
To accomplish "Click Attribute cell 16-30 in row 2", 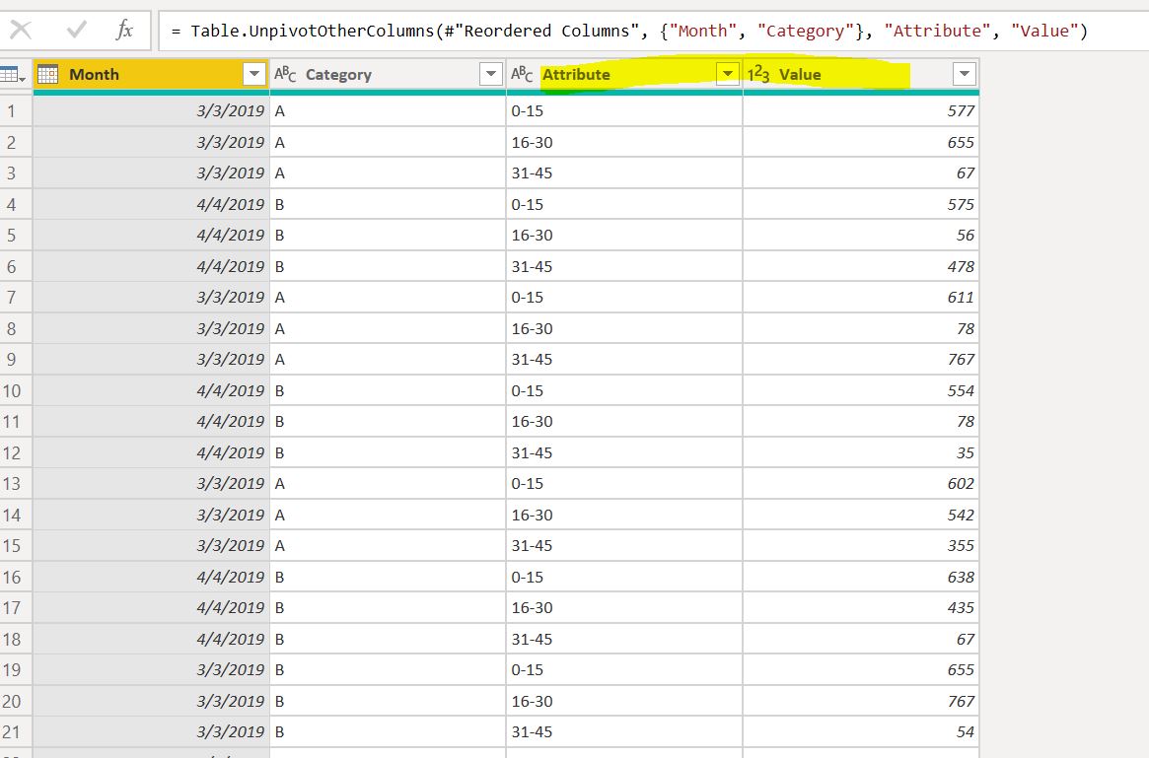I will (624, 143).
